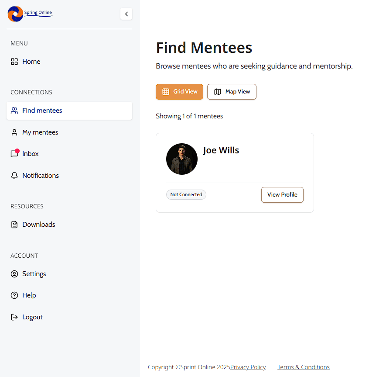
Task: Switch to Map View
Action: (x=232, y=92)
